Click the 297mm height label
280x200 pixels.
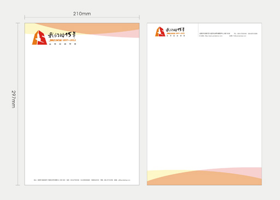(x=14, y=99)
